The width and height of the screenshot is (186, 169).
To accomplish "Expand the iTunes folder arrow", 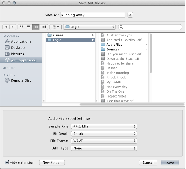I will tap(93, 35).
